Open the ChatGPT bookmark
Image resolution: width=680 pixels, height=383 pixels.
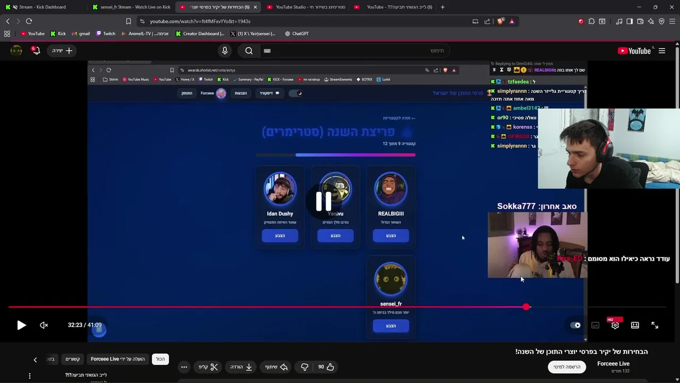tap(296, 34)
